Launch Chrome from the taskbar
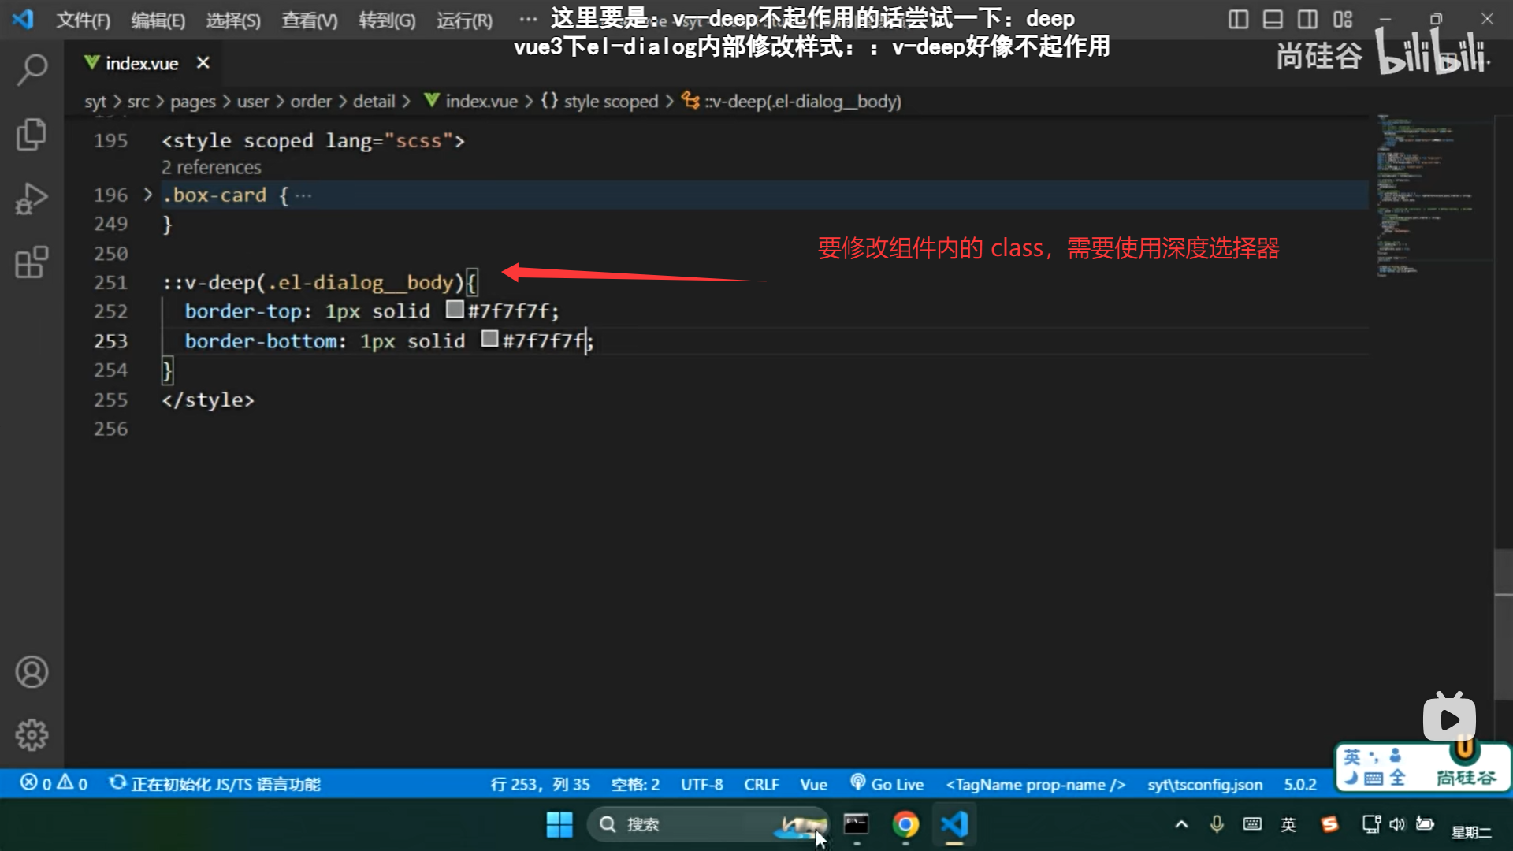The height and width of the screenshot is (851, 1513). click(905, 824)
